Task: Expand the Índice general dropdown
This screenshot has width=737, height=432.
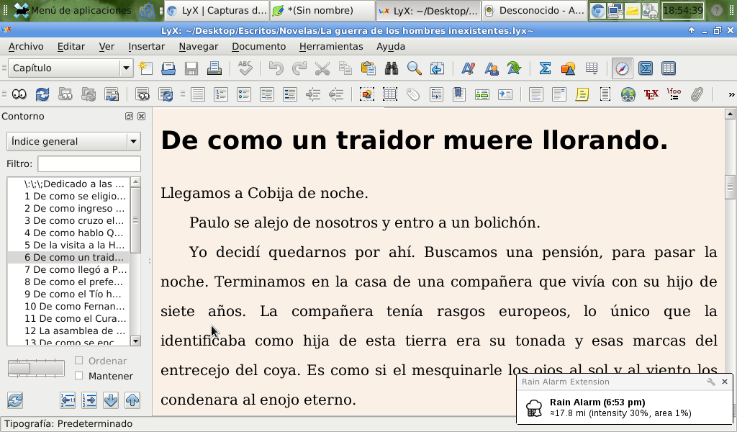Action: point(132,142)
